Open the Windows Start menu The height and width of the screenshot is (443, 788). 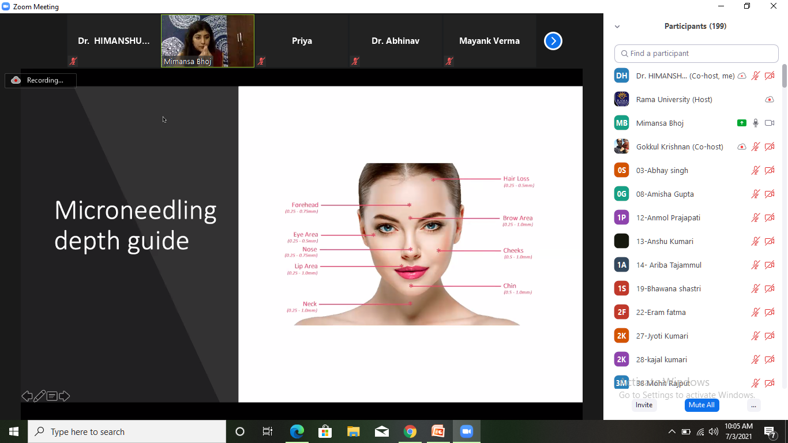14,431
